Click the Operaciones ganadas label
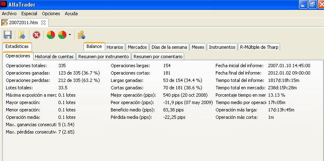Screen dimensions: 324x161 28,73
